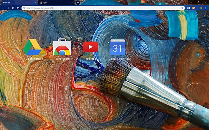Go to the home page
The image size is (209, 130).
18,8
